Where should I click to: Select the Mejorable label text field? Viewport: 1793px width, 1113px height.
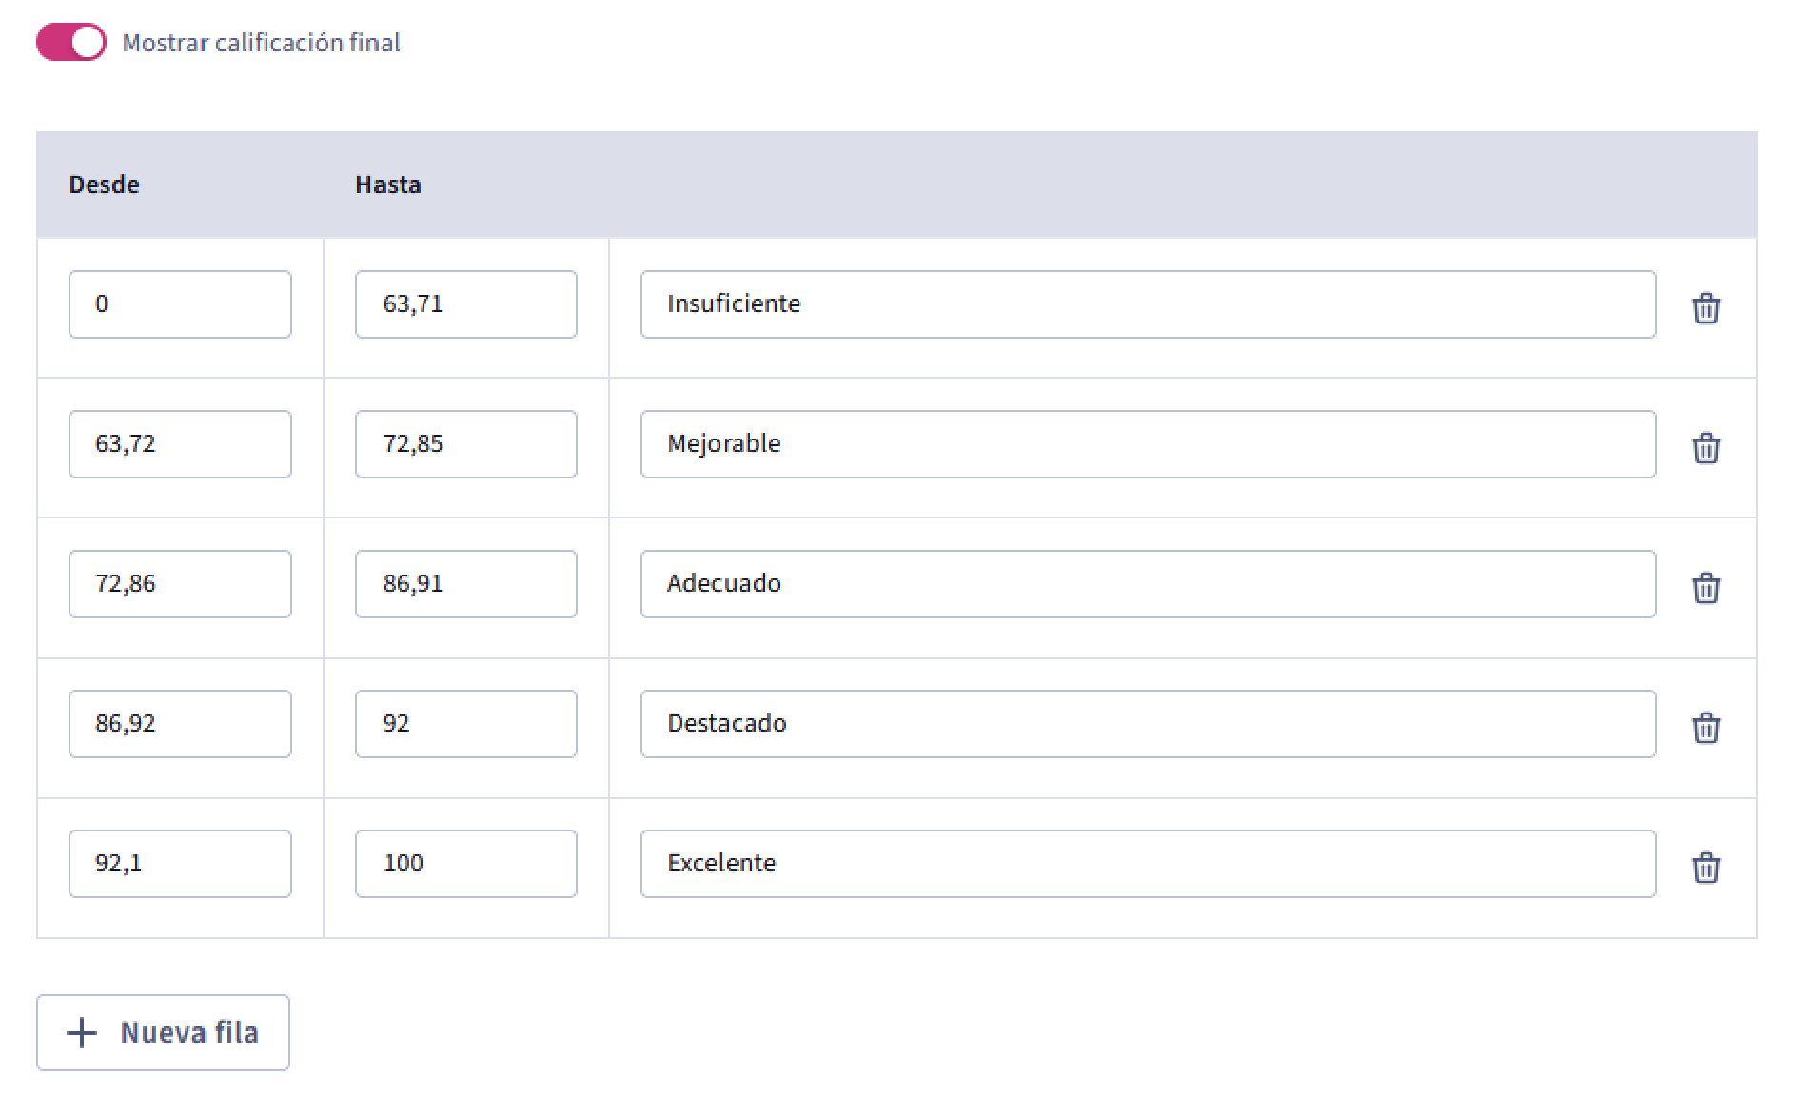(x=1149, y=444)
